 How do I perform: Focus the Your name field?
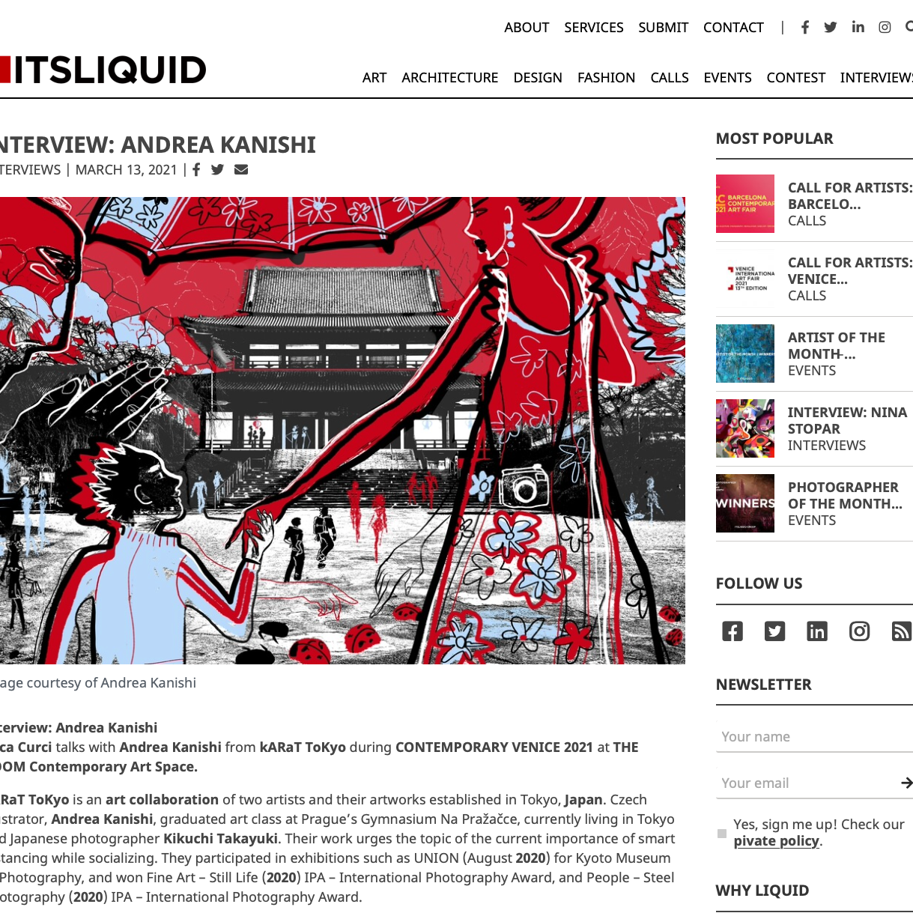[x=814, y=737]
